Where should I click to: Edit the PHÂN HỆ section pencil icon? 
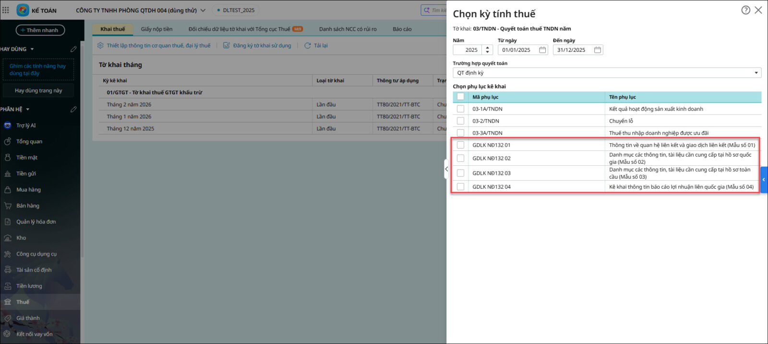pos(73,109)
